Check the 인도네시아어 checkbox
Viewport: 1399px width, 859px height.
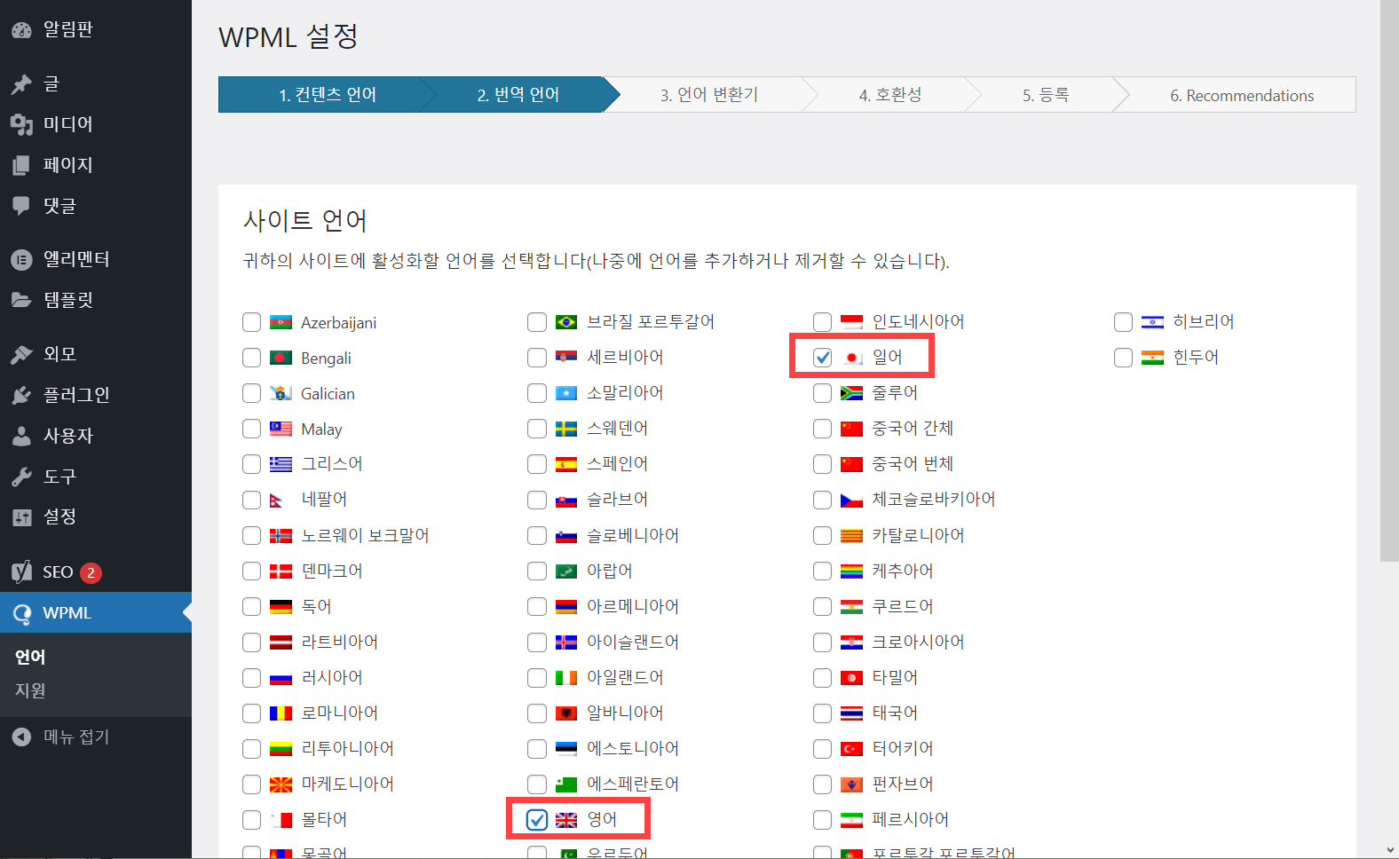[x=823, y=322]
